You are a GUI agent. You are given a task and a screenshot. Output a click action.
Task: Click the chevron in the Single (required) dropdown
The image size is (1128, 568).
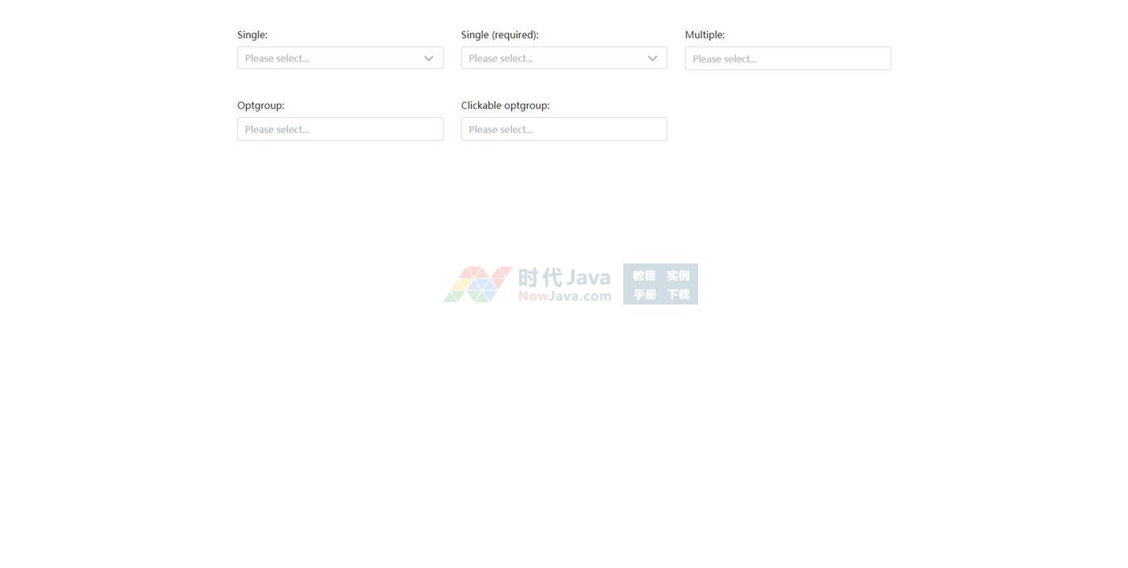(652, 59)
